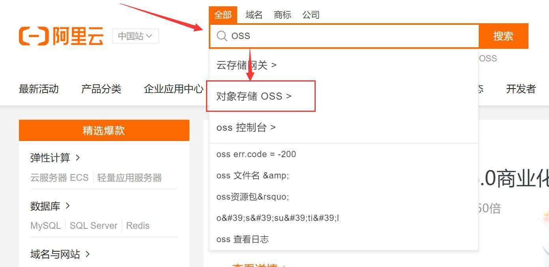This screenshot has width=549, height=267.
Task: Click the Alibaba Cloud logo
Action: tap(61, 36)
